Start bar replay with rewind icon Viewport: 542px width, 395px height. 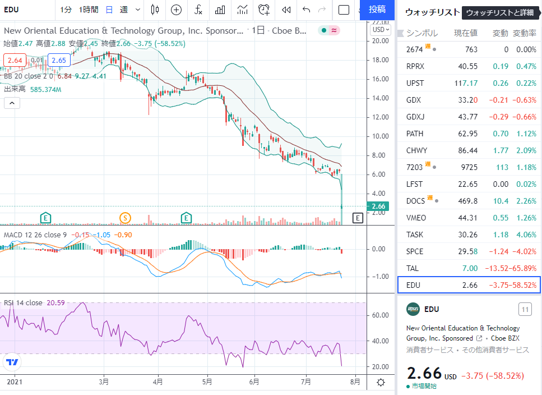(x=286, y=10)
